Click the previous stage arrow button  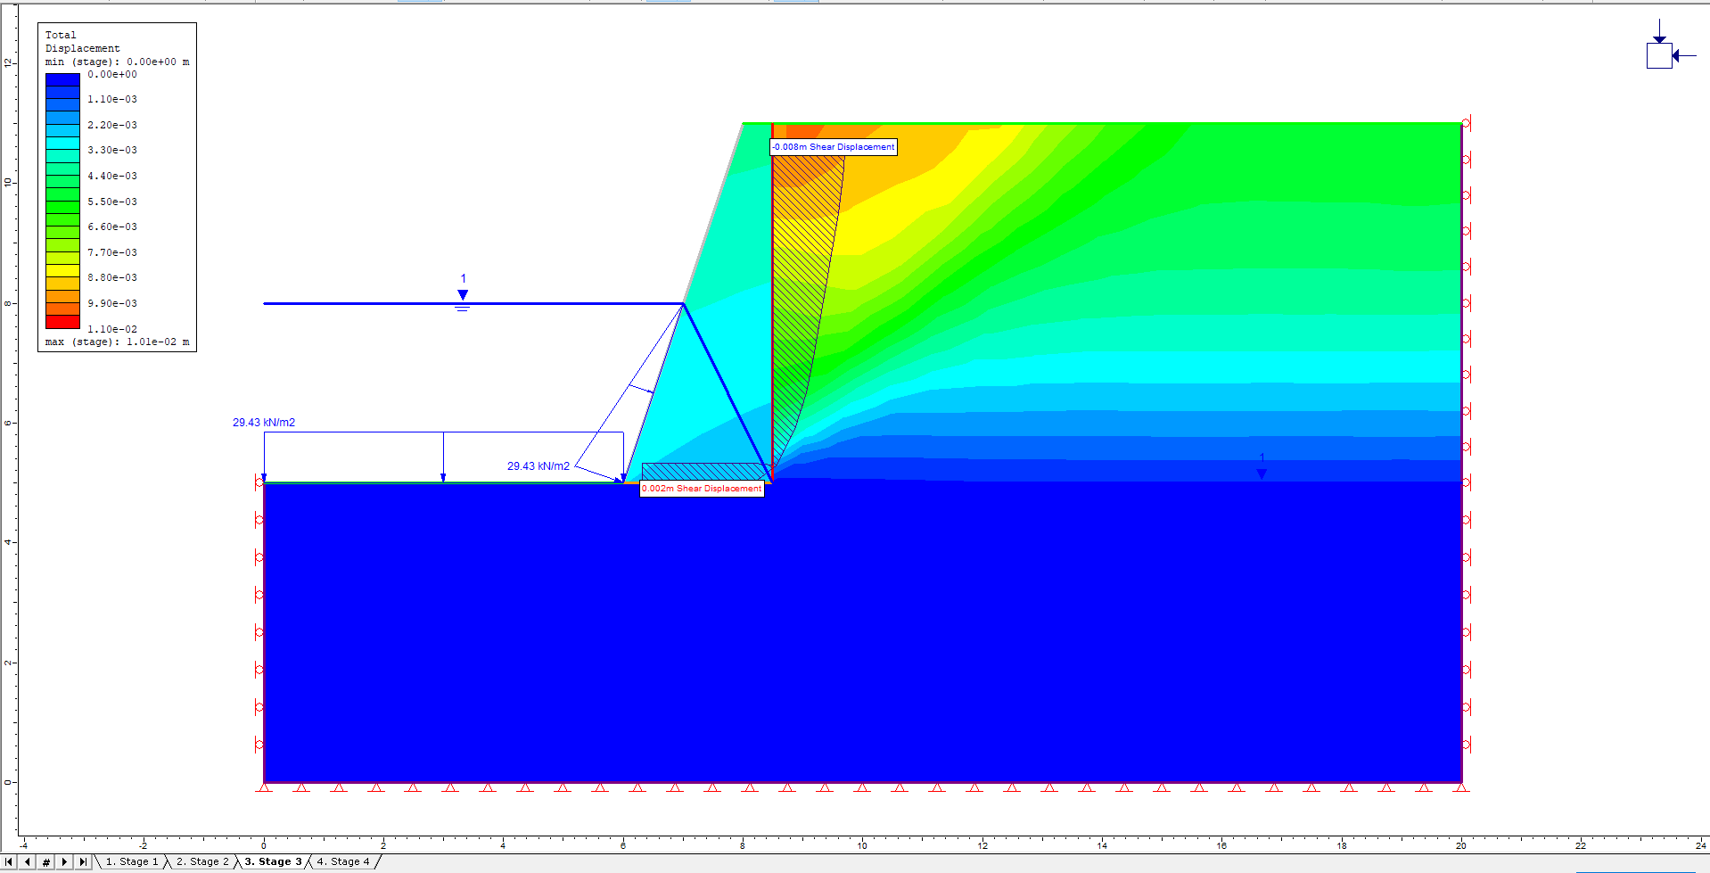28,861
